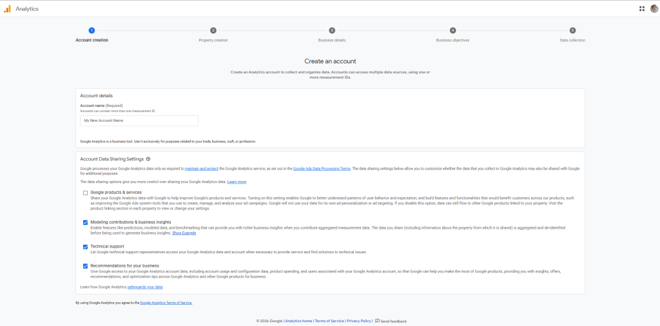Open the Google apps grid icon
The height and width of the screenshot is (326, 660).
pyautogui.click(x=641, y=8)
